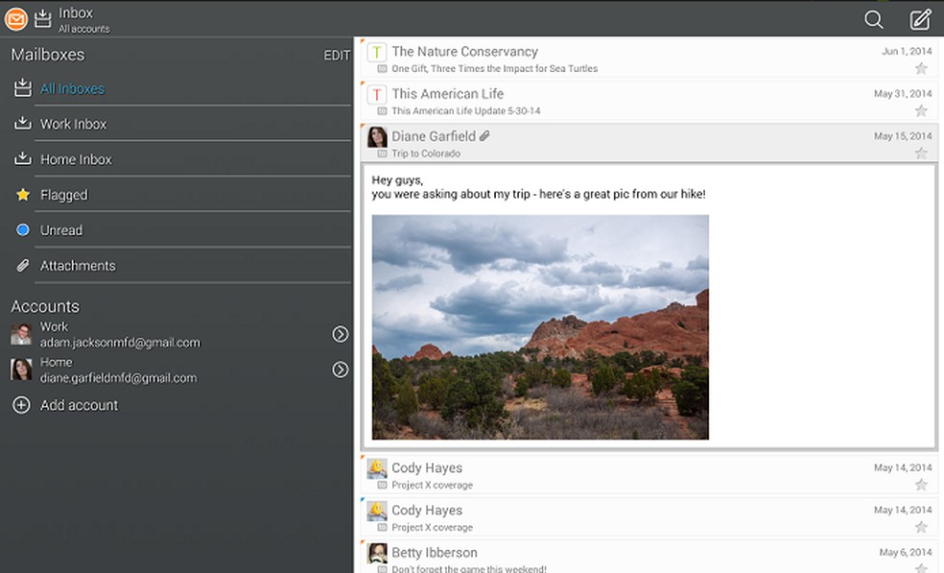944x573 pixels.
Task: Click Add account
Action: [79, 405]
